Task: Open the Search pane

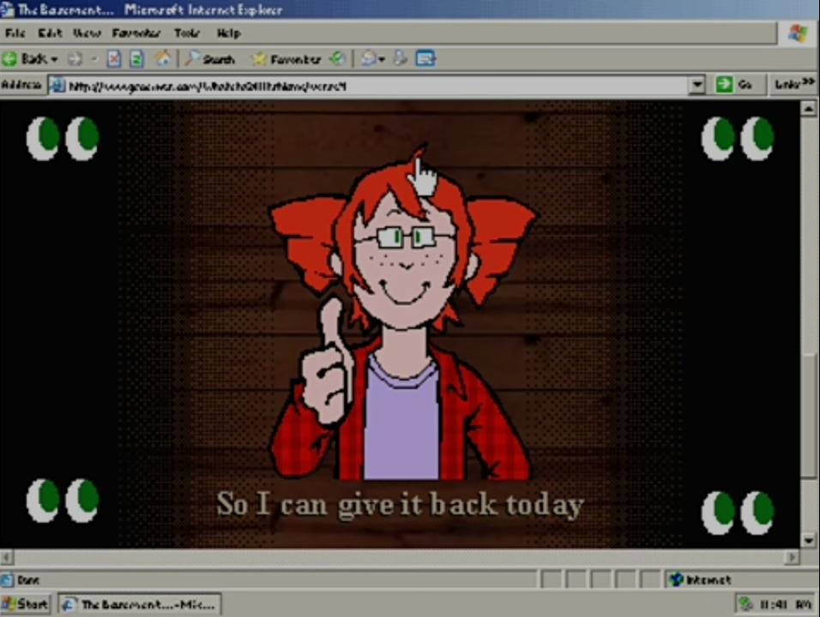Action: (208, 59)
